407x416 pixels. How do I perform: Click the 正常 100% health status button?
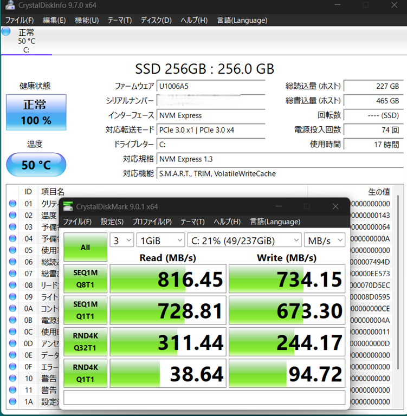click(36, 112)
